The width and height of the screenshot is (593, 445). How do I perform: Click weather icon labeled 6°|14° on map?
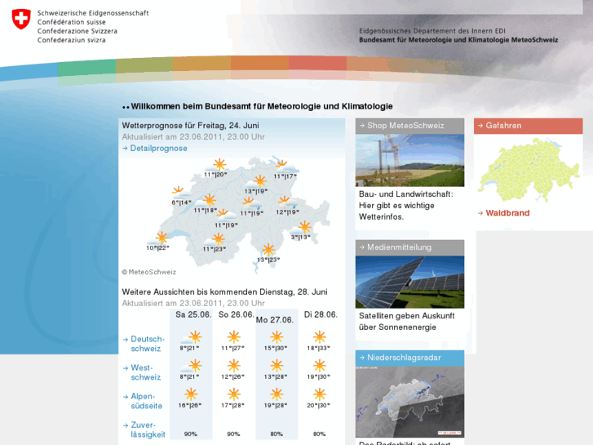coord(182,193)
